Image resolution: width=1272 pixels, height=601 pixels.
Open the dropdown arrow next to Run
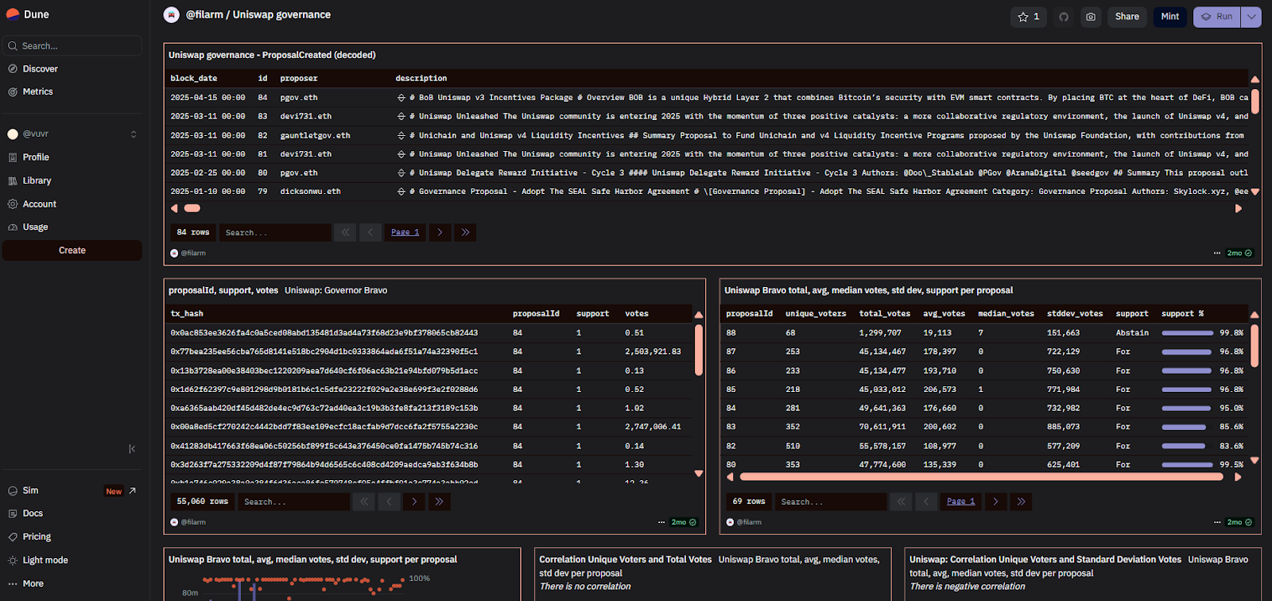1251,17
